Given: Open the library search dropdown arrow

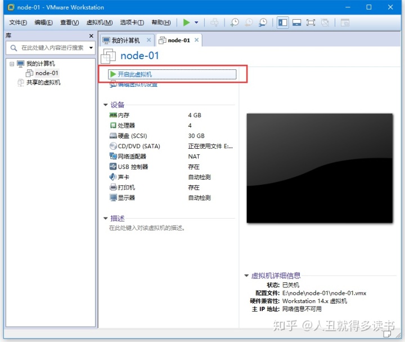Looking at the screenshot, I should tap(91, 47).
